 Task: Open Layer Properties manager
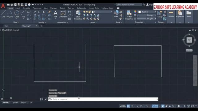78,15
